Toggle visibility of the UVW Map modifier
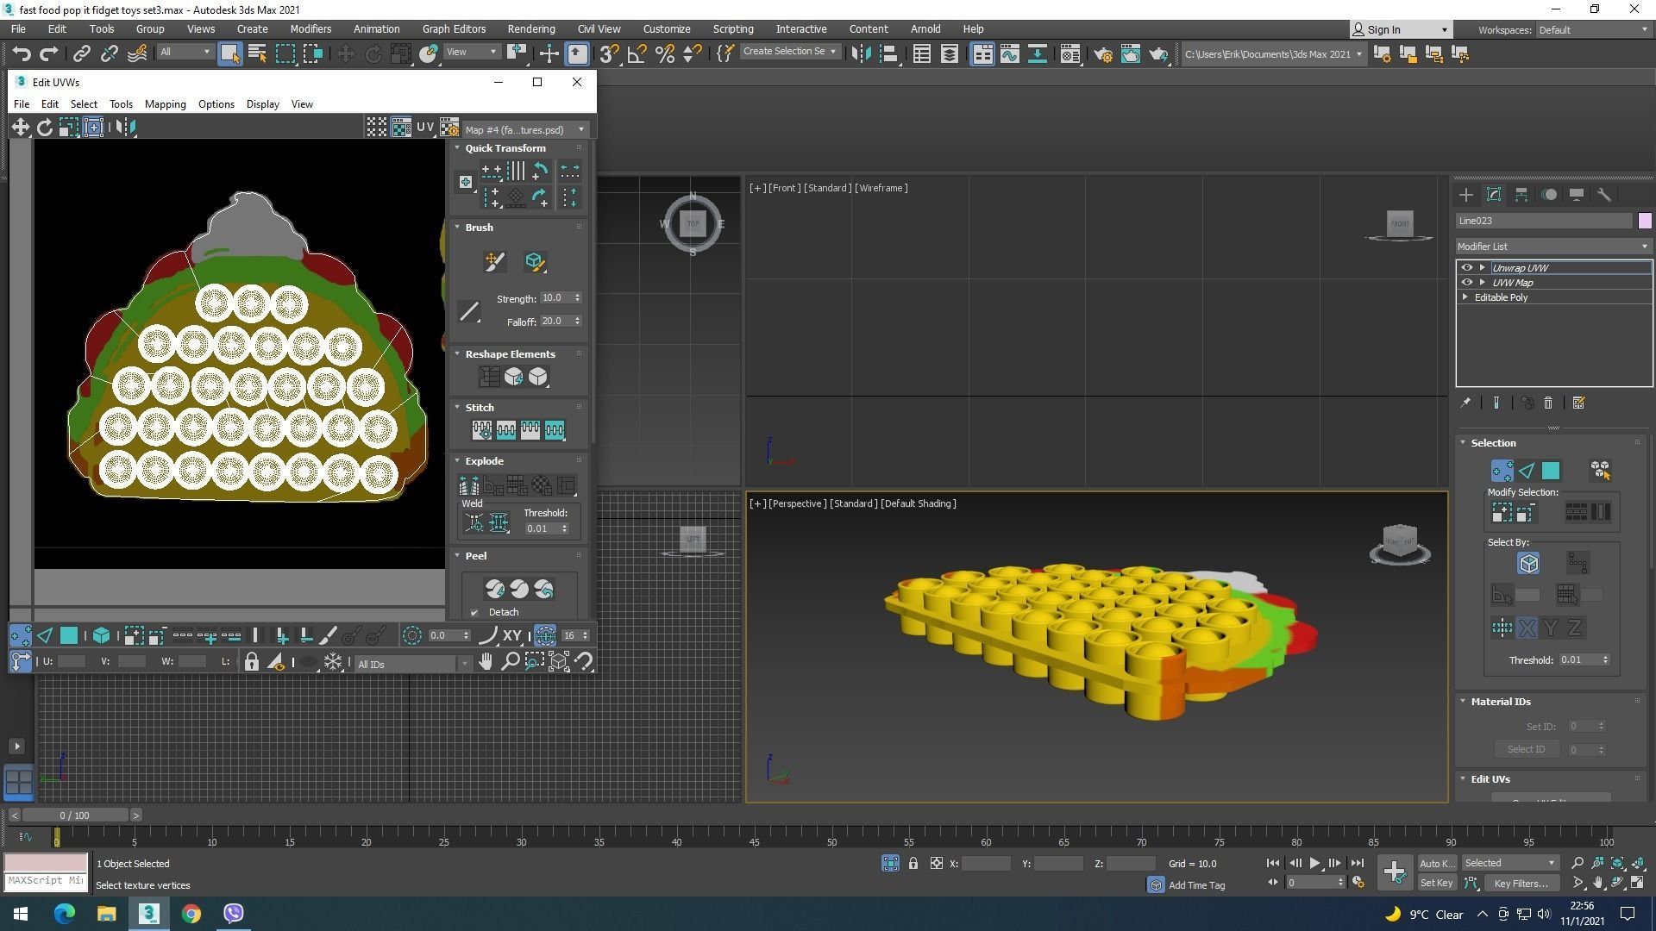This screenshot has height=931, width=1656. [1466, 283]
